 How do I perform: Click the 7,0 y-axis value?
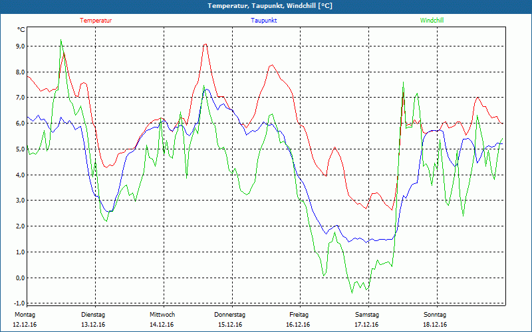click(21, 98)
